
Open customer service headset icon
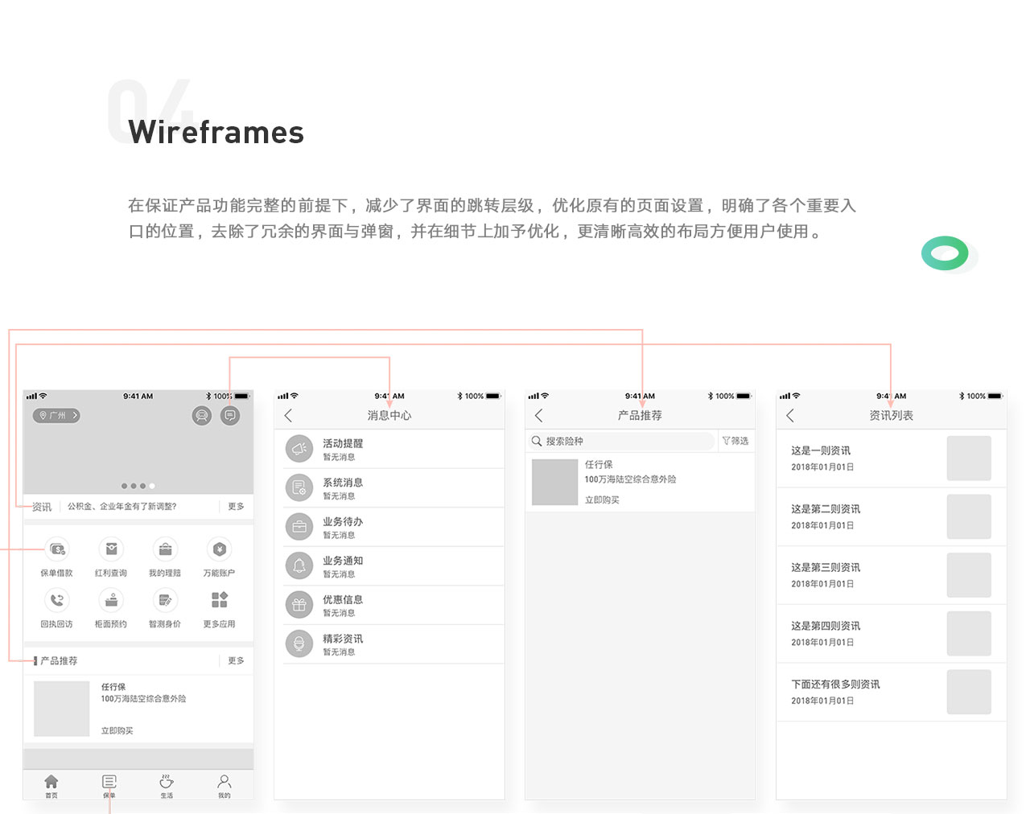(202, 416)
